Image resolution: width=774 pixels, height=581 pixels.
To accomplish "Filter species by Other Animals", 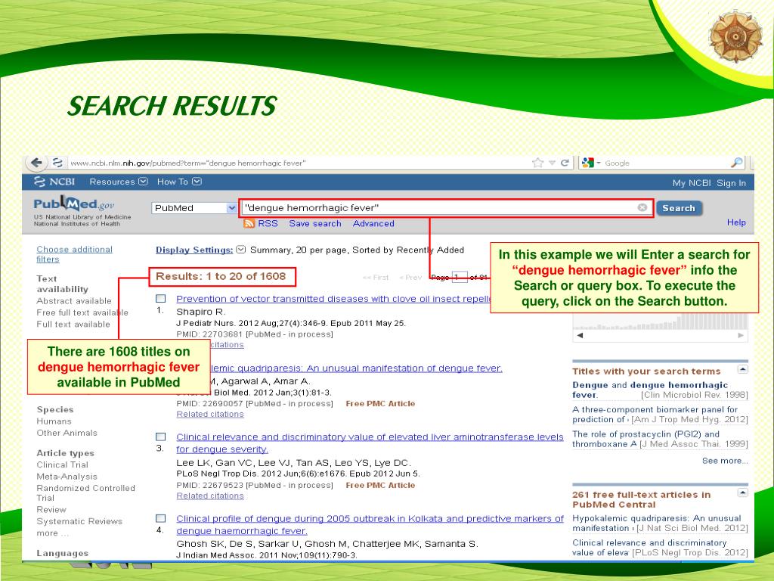I will pyautogui.click(x=67, y=433).
